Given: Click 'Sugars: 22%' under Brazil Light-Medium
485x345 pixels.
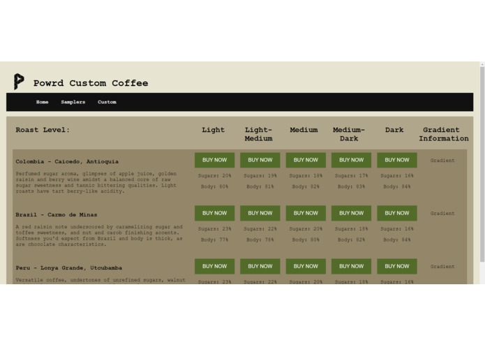Looking at the screenshot, I should click(x=260, y=229).
